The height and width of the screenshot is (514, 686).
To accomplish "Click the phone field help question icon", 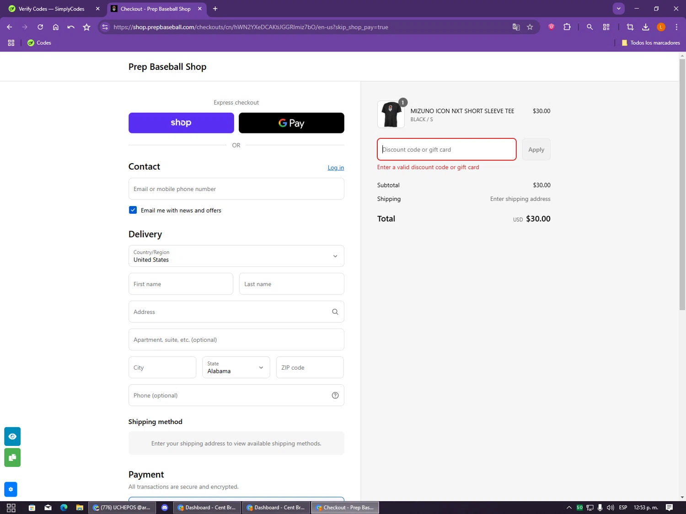I will click(335, 395).
